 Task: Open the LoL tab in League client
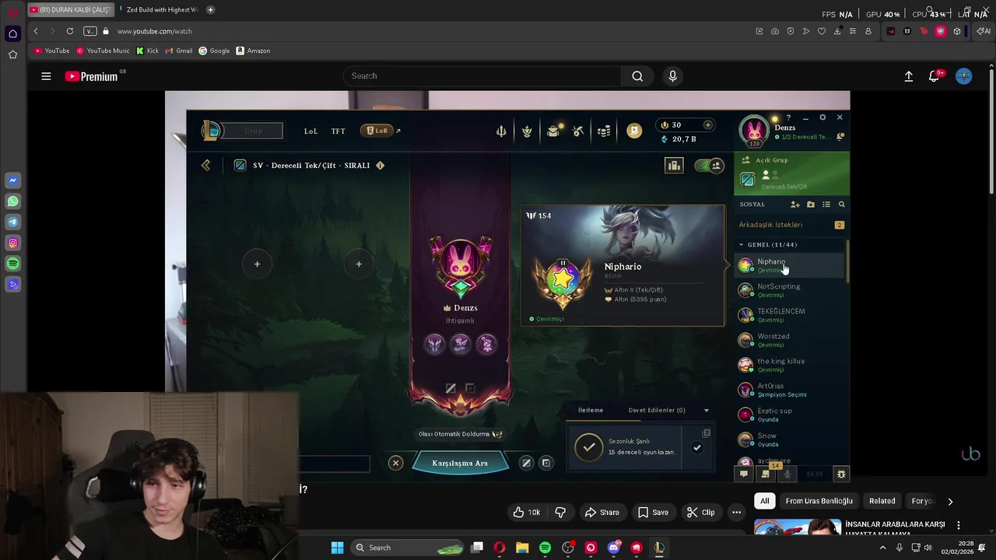coord(310,131)
